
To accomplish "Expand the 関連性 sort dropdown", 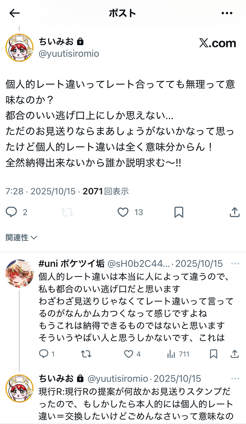I will [21, 237].
